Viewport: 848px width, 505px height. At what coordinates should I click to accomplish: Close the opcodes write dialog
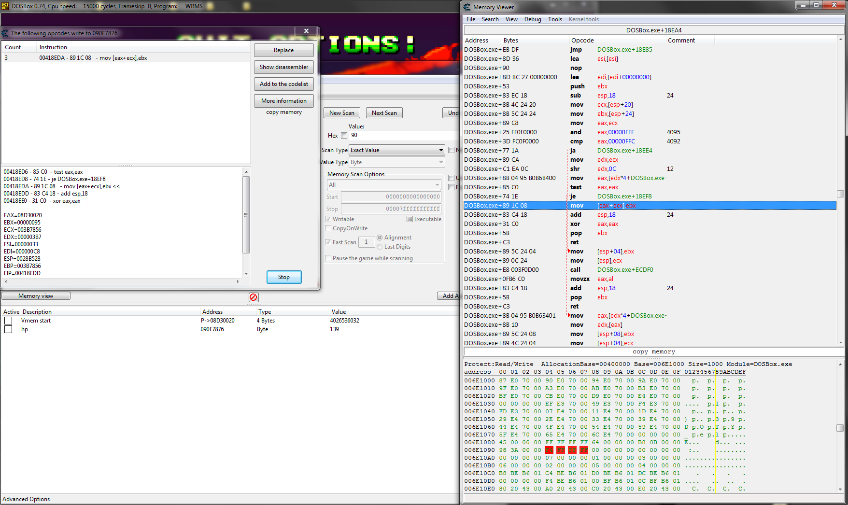tap(306, 31)
